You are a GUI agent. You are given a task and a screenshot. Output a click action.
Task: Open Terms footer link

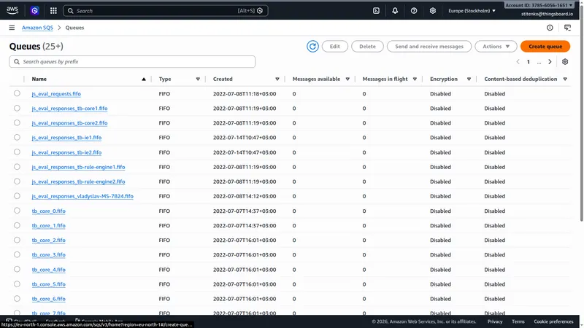pyautogui.click(x=518, y=321)
